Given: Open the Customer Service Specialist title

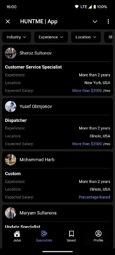Looking at the screenshot, I should 34,67.
